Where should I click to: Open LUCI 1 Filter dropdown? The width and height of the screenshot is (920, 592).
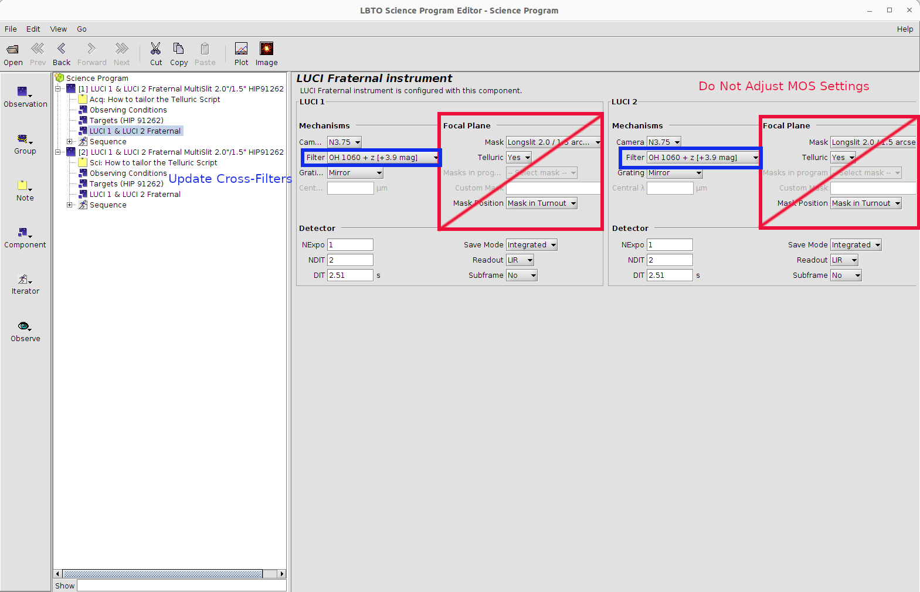383,158
